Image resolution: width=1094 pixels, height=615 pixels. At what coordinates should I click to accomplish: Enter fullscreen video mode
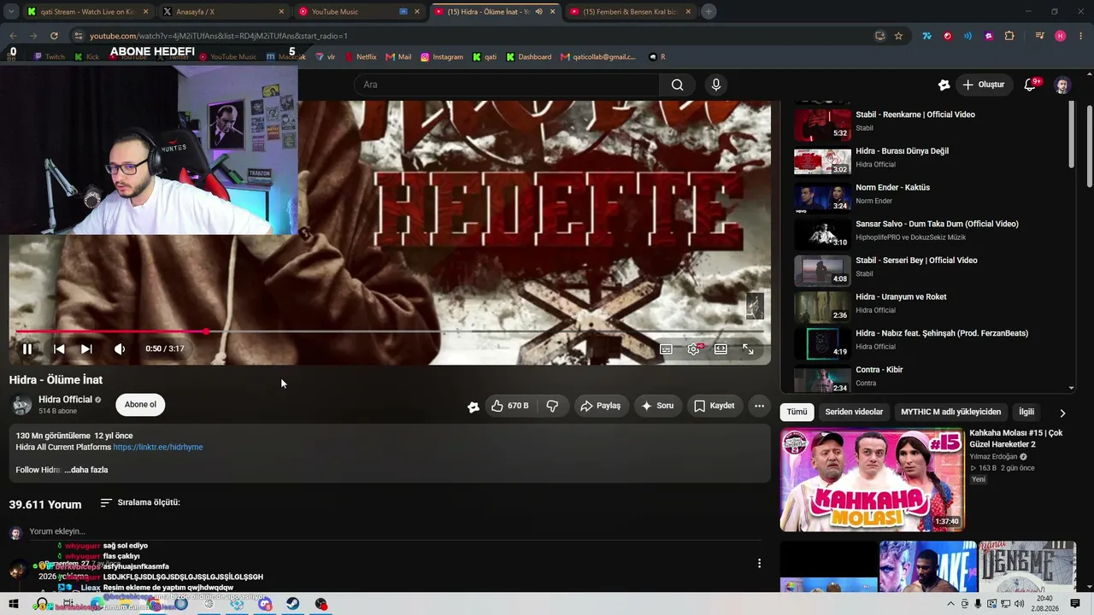click(x=748, y=348)
